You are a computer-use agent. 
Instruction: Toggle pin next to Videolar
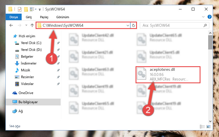pos(58,84)
